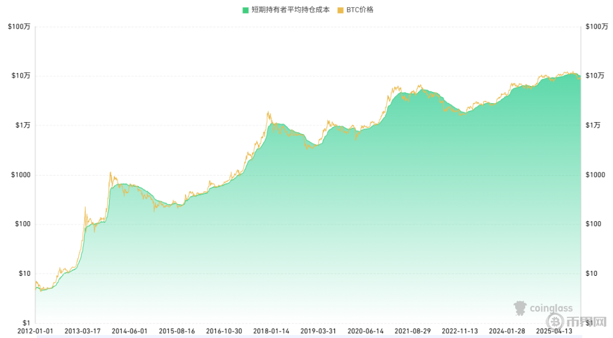Click the left axis $100万 label
The width and height of the screenshot is (613, 338).
(x=19, y=27)
